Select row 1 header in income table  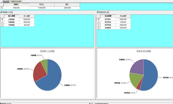2,19
